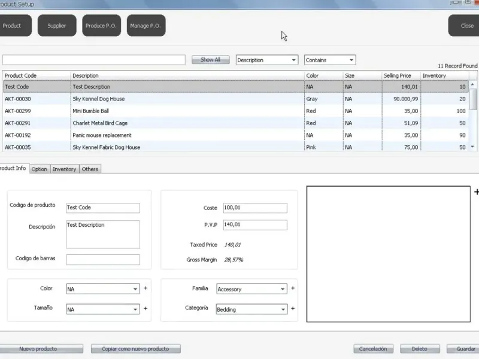
Task: Click the plus icon beside Color dropdown
Action: 145,288
